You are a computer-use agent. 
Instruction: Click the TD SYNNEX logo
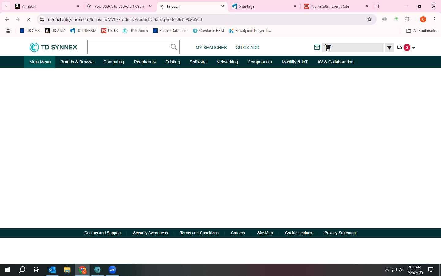pos(53,47)
